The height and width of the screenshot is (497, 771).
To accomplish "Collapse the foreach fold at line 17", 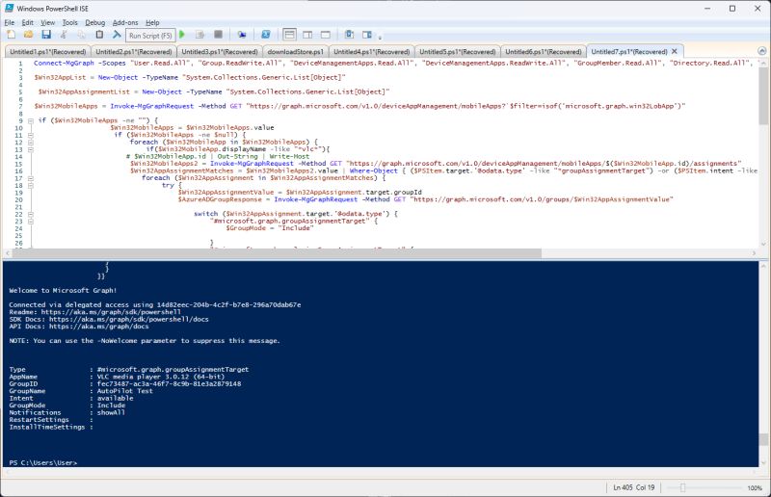I will tap(31, 178).
